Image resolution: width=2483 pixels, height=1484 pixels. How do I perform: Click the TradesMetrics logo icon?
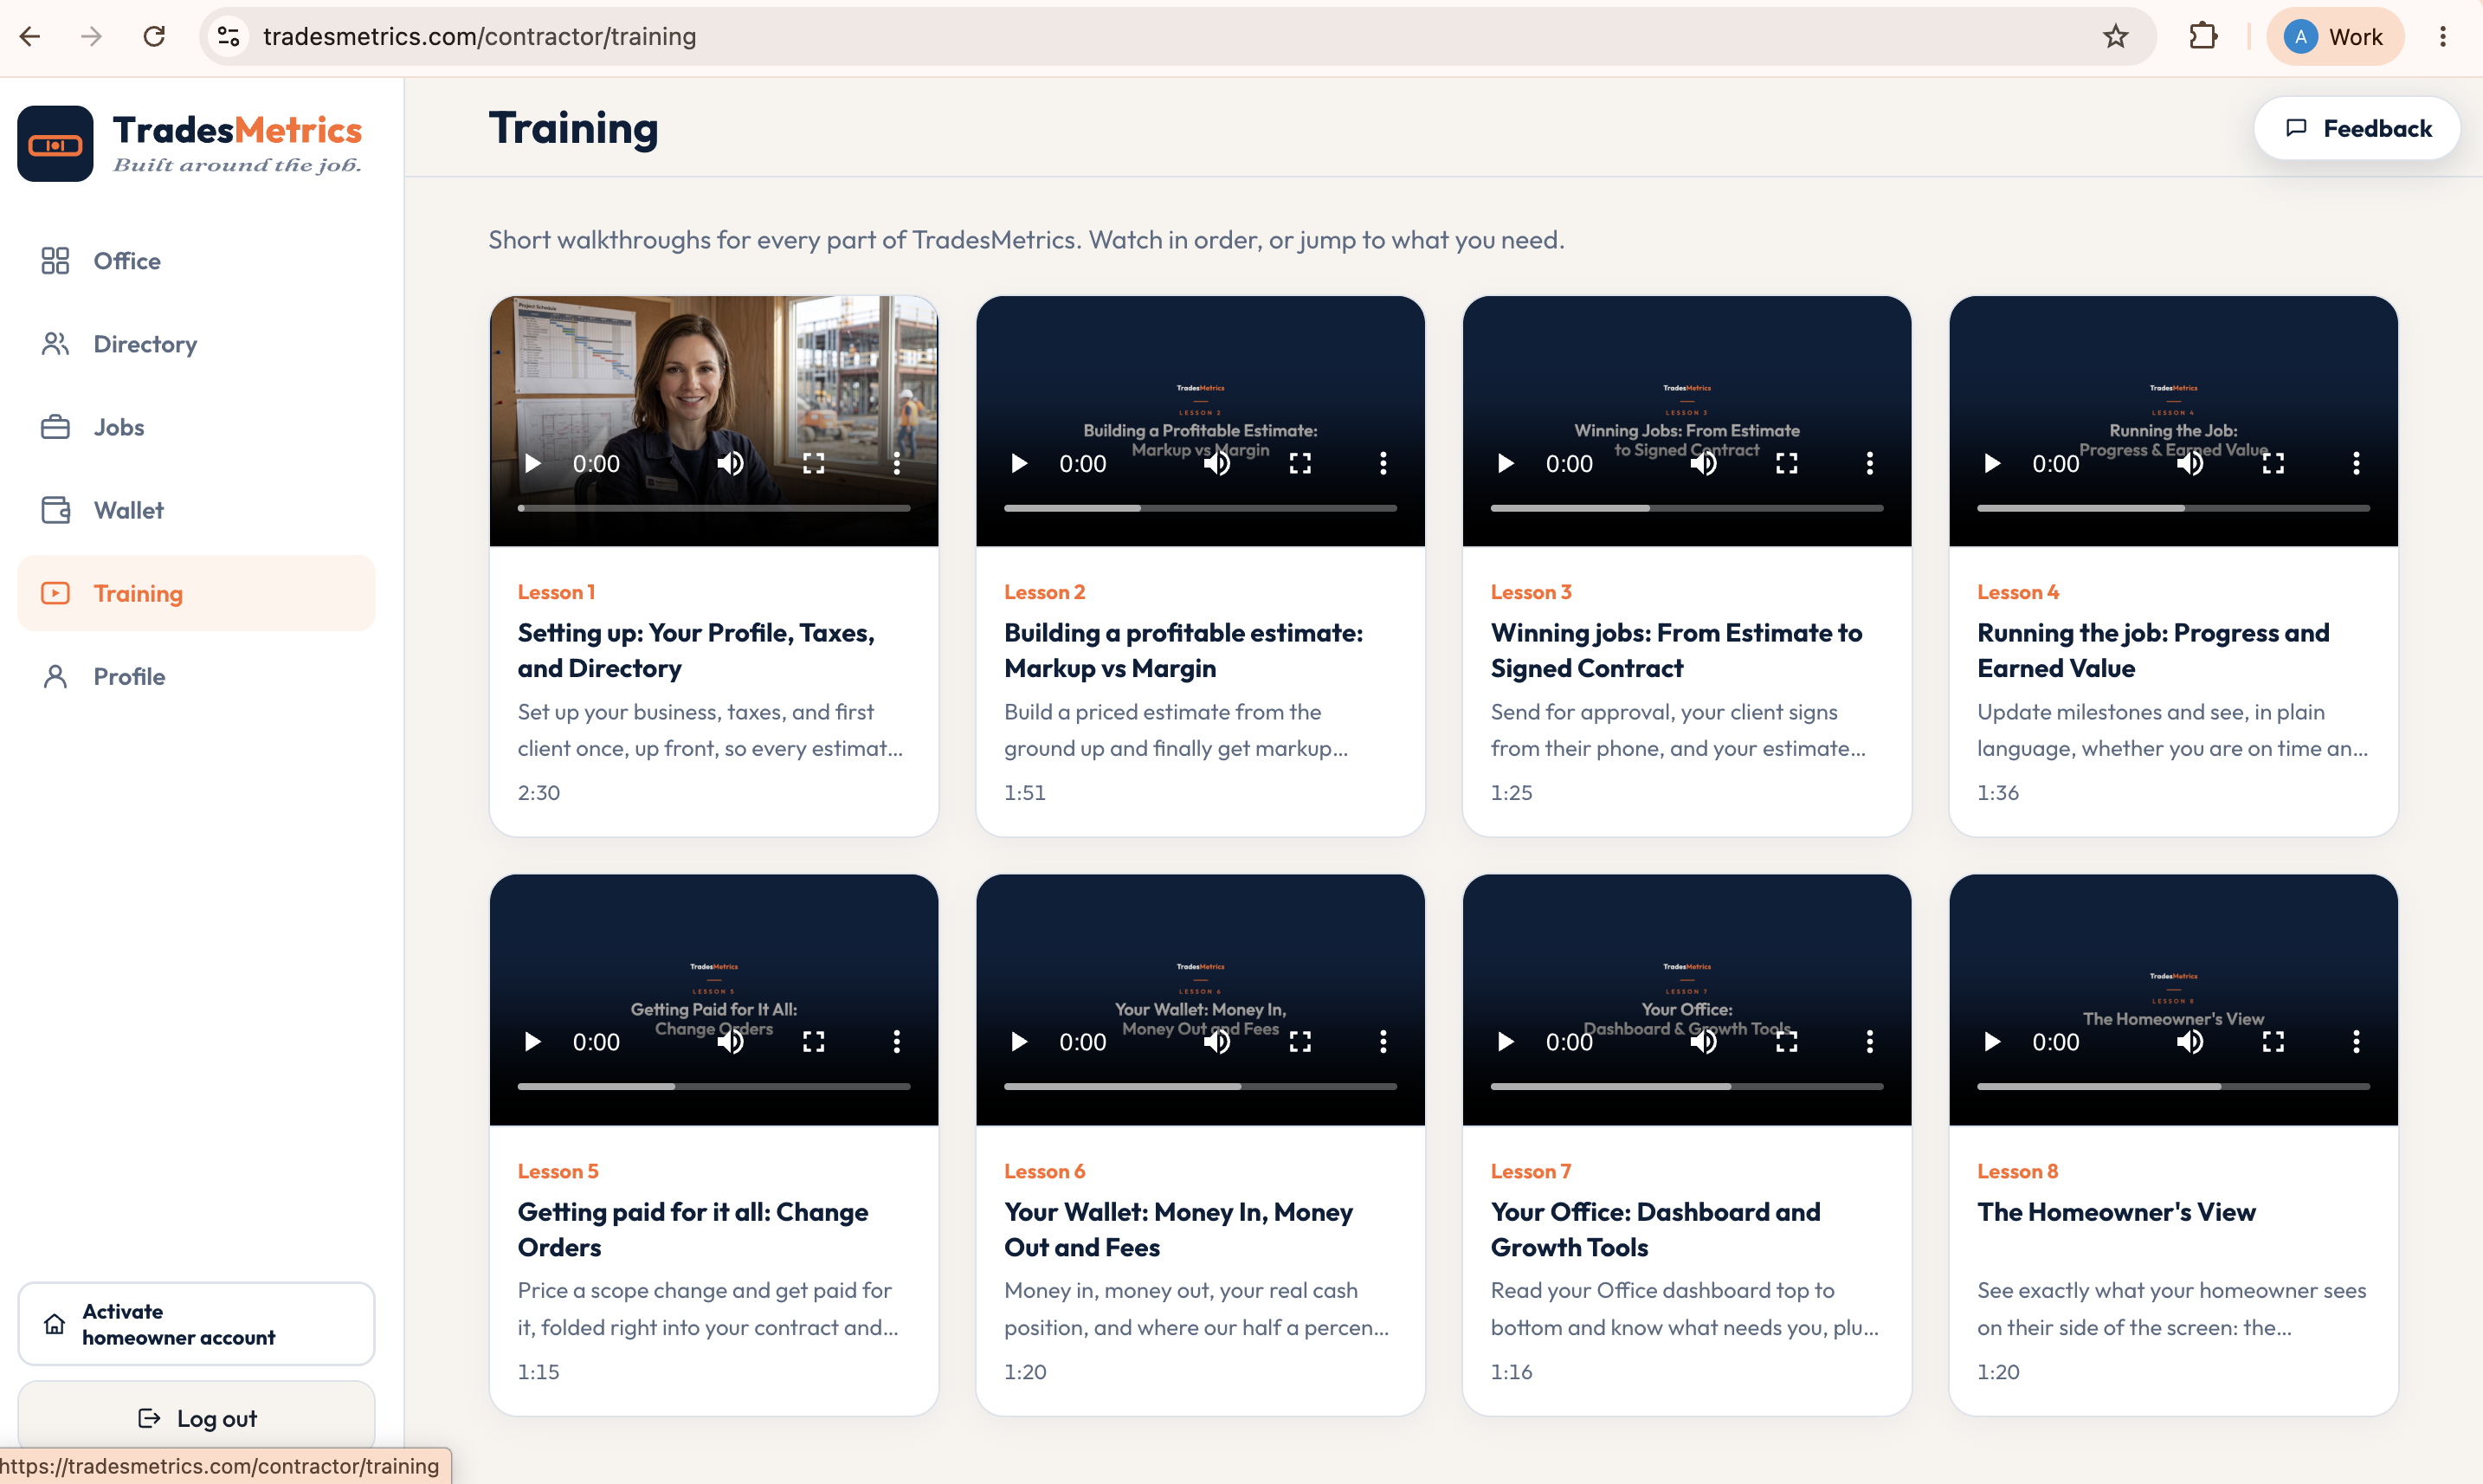[x=55, y=144]
